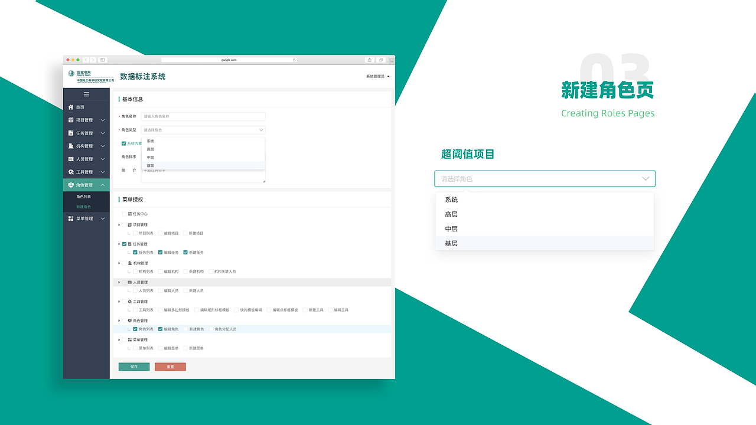
Task: Click the browser forward arrow
Action: point(93,60)
